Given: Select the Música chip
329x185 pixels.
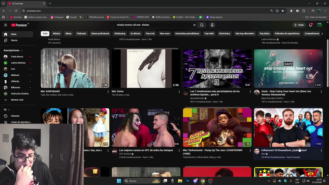Looking at the screenshot, I should [57, 34].
